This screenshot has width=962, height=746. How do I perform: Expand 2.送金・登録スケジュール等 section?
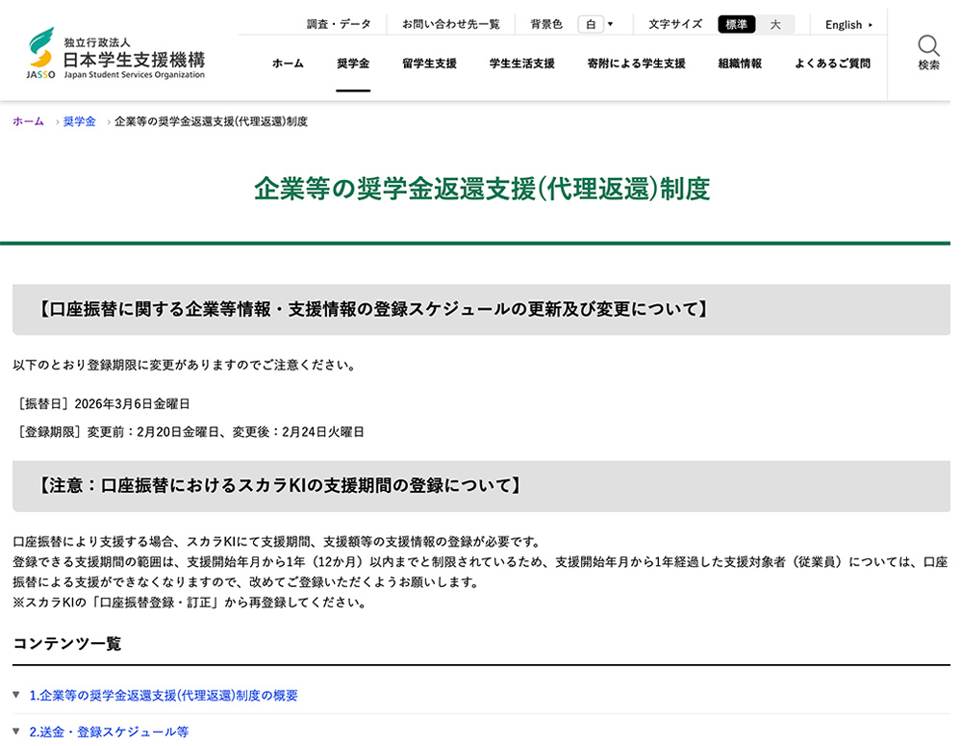(x=109, y=732)
